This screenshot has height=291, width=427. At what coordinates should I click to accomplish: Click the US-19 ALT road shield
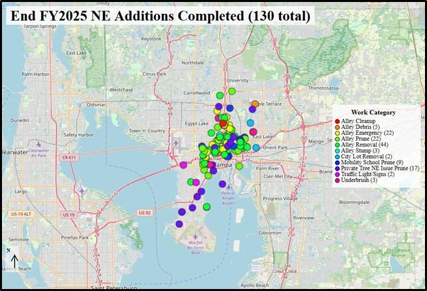coord(21,214)
